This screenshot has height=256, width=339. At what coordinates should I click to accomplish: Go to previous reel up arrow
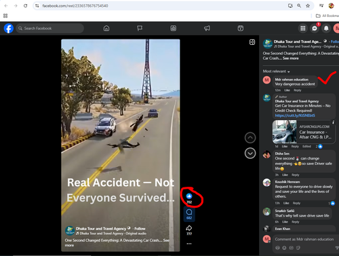coord(250,138)
